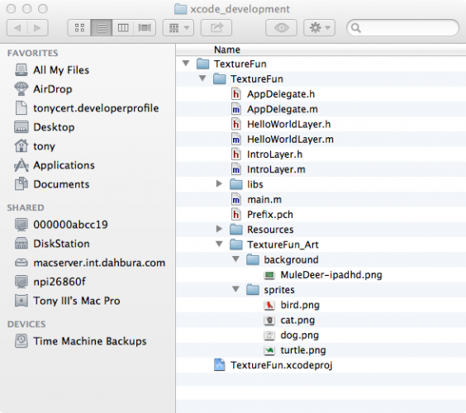Viewport: 466px width, 413px height.
Task: Expand the Resources folder
Action: pos(219,229)
